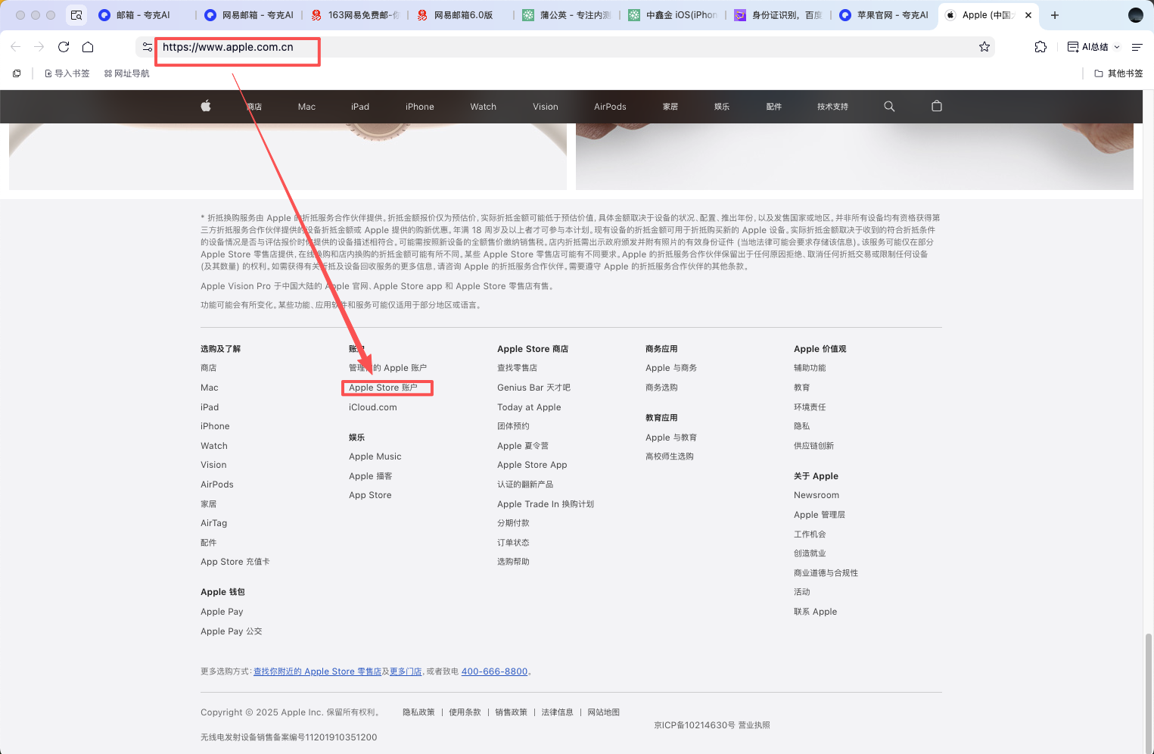Switch to the 163网易免费邮 tab
This screenshot has height=754, width=1154.
pyautogui.click(x=356, y=15)
